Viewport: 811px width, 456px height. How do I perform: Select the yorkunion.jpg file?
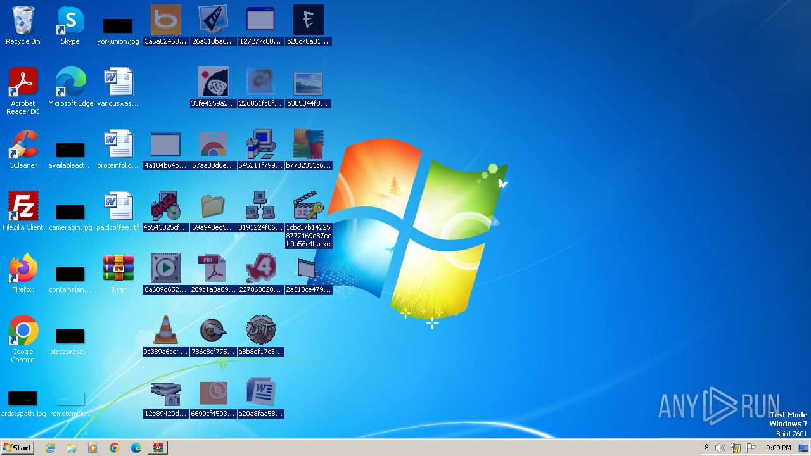pyautogui.click(x=118, y=26)
